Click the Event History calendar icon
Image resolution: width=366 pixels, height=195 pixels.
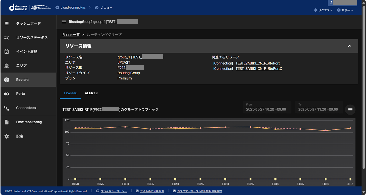pos(7,52)
